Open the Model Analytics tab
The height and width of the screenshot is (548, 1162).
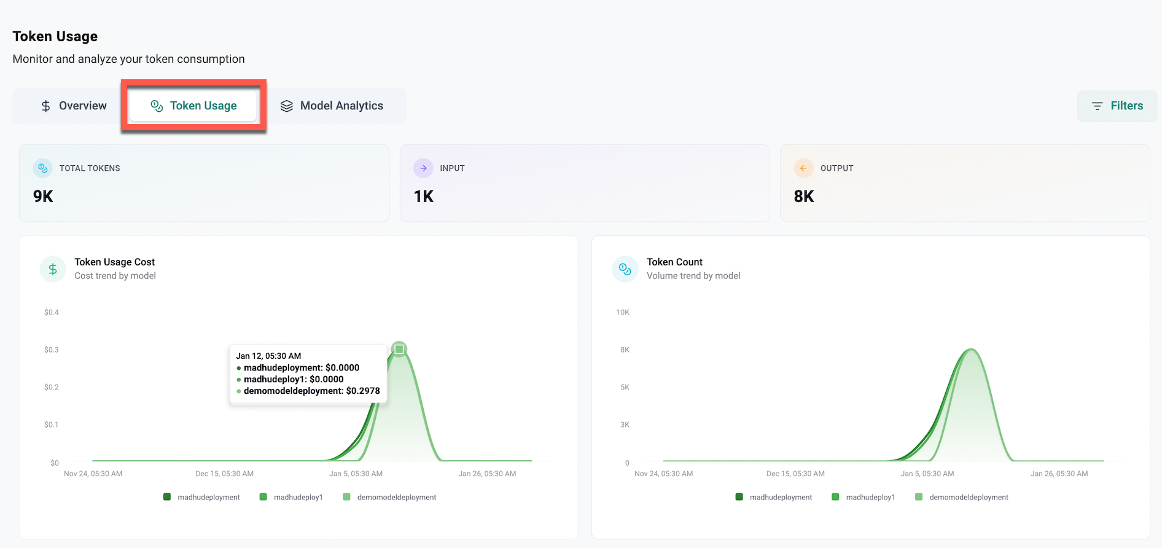(x=332, y=106)
